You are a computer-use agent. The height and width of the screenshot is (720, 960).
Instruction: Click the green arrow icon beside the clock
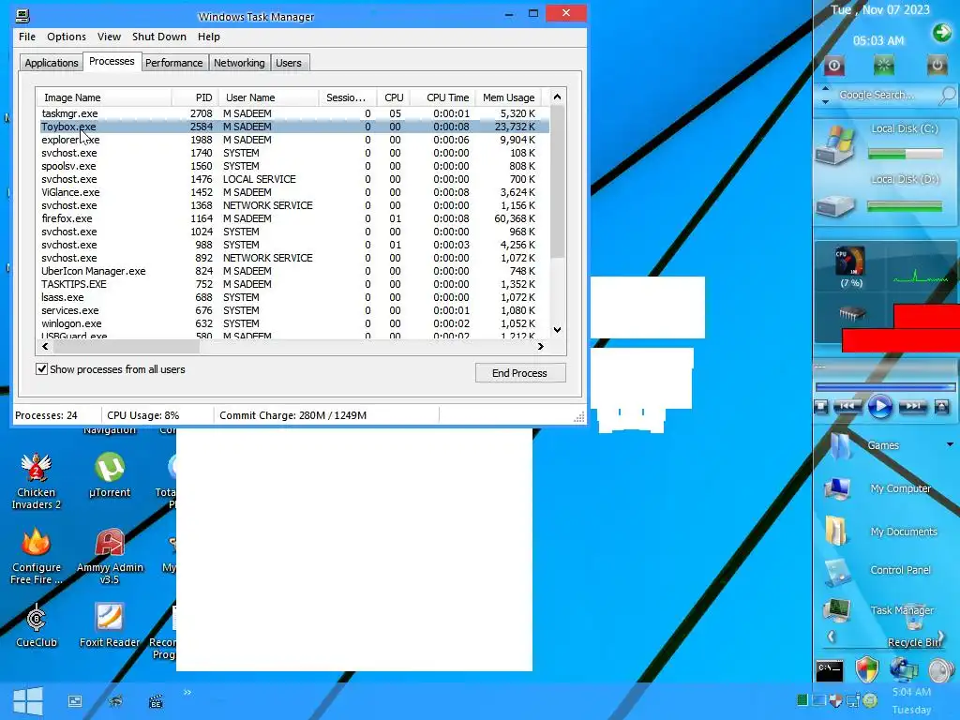coord(941,32)
